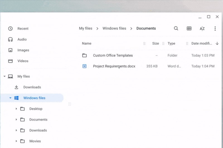223x148 pixels.
Task: Open the Audio category
Action: click(22, 39)
